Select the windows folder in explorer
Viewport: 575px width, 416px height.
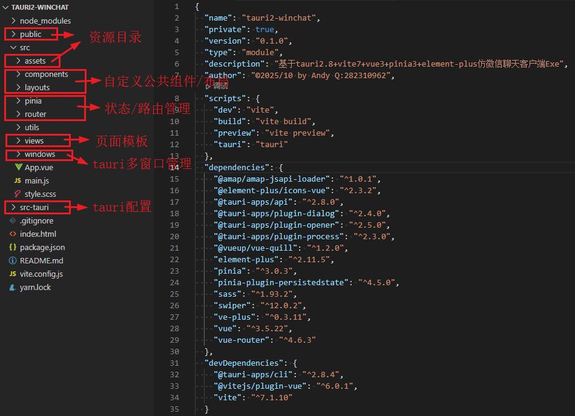click(39, 154)
